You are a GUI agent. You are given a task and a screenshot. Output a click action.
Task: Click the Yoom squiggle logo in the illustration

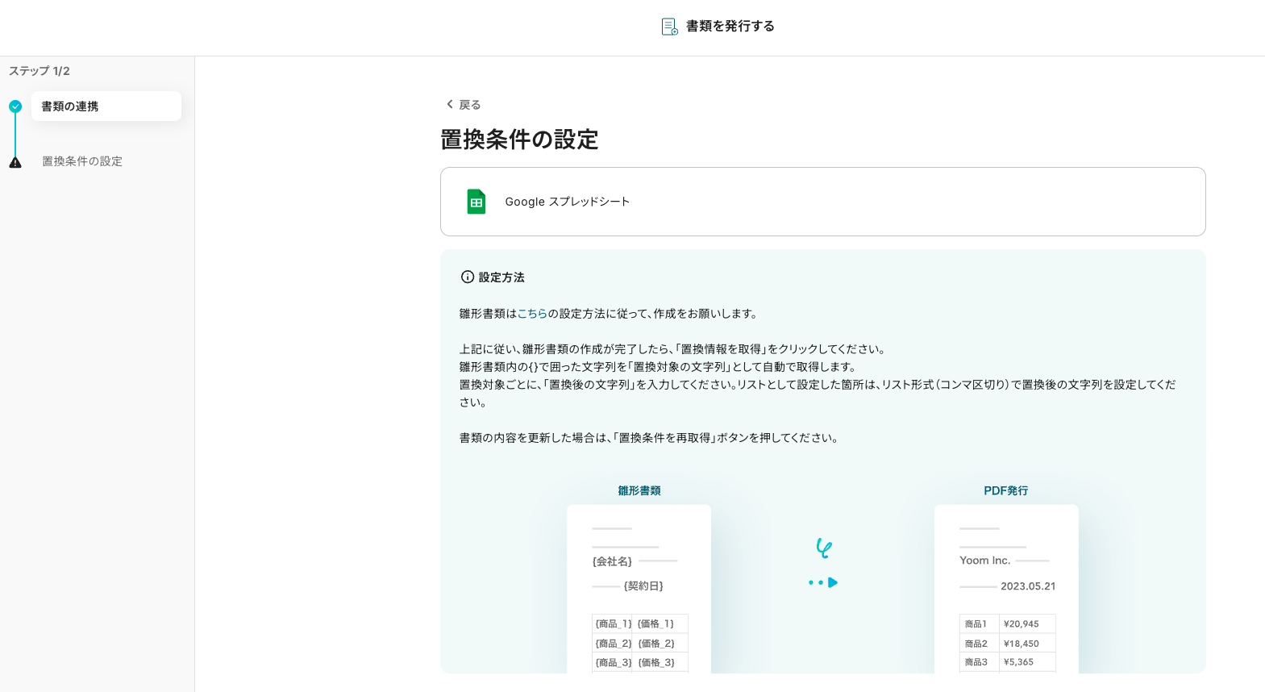823,548
